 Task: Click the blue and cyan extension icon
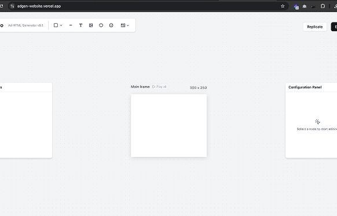coord(296,7)
